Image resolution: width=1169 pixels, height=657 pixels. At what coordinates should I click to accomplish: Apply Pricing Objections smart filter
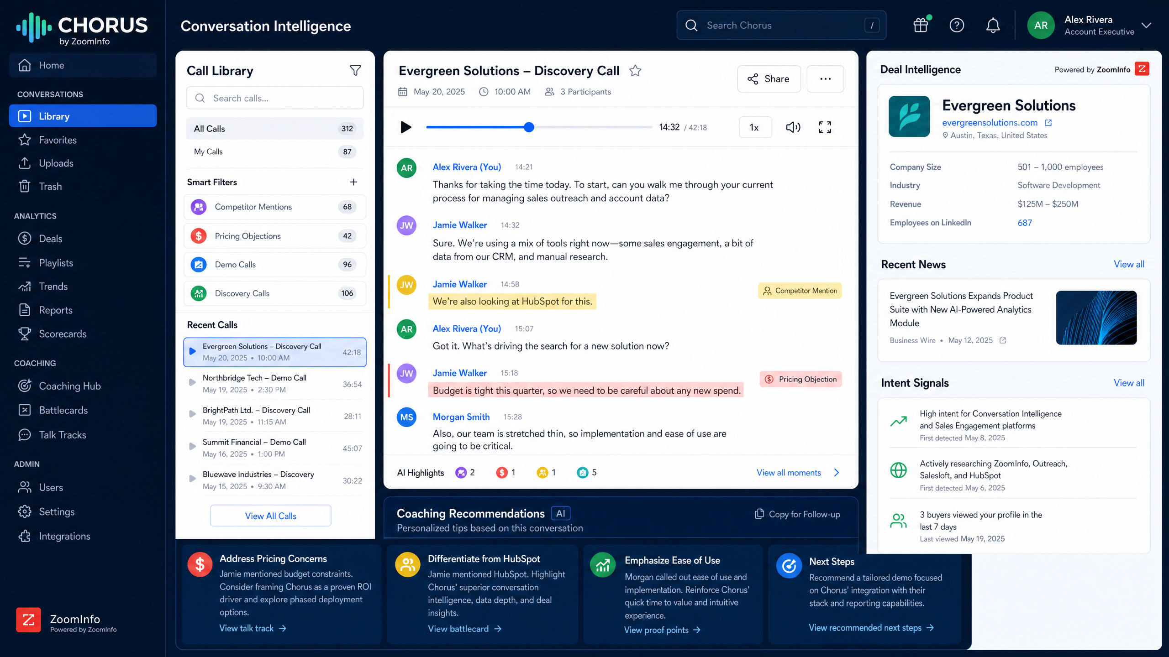click(274, 236)
